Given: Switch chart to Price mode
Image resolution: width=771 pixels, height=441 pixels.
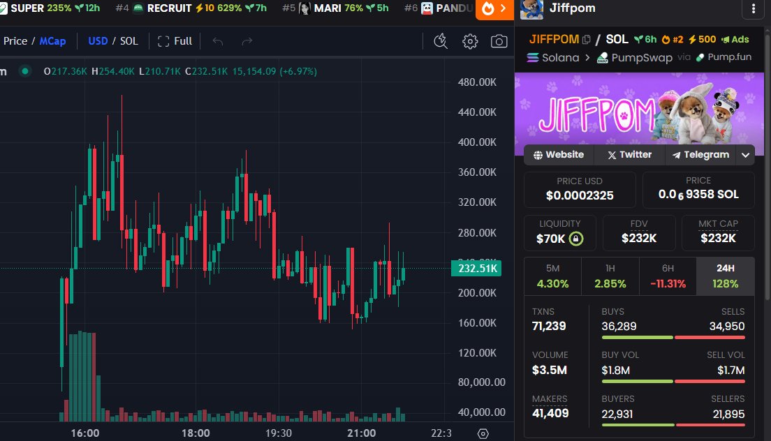Looking at the screenshot, I should click(15, 41).
